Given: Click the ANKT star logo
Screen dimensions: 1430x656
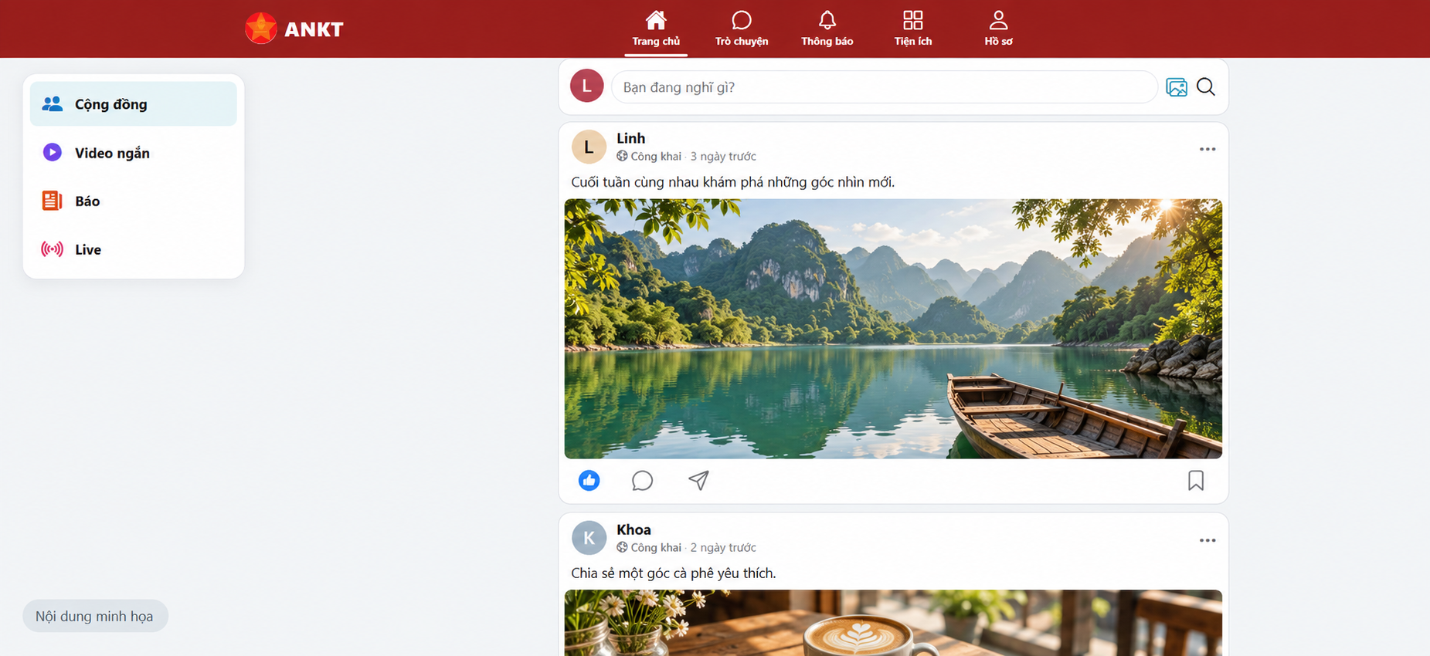Looking at the screenshot, I should (x=261, y=29).
